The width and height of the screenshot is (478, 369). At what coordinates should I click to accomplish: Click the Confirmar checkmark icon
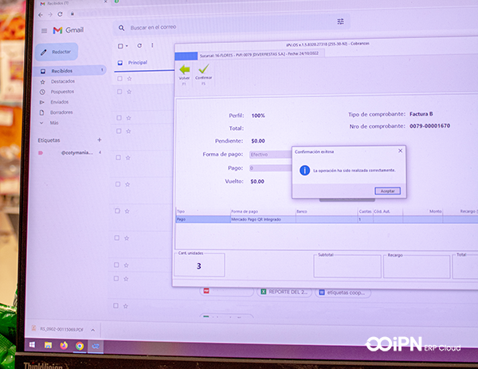point(203,70)
